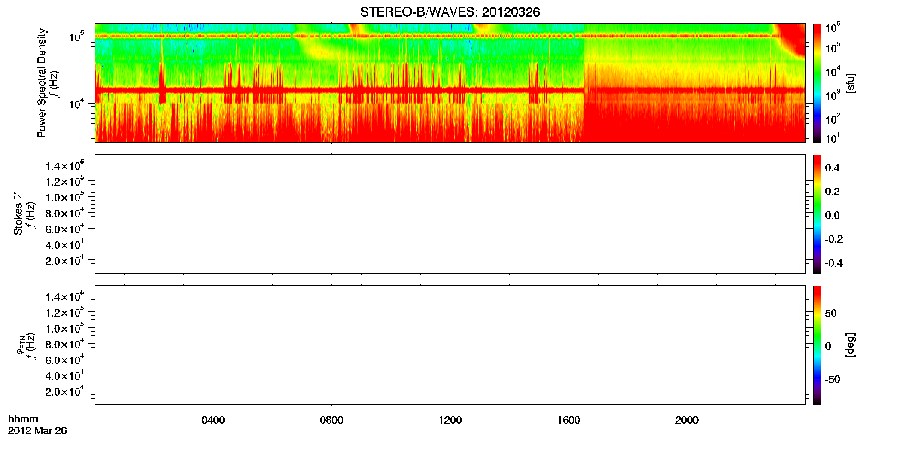Click the Stokes V colorbar
This screenshot has width=900, height=464.
[817, 214]
